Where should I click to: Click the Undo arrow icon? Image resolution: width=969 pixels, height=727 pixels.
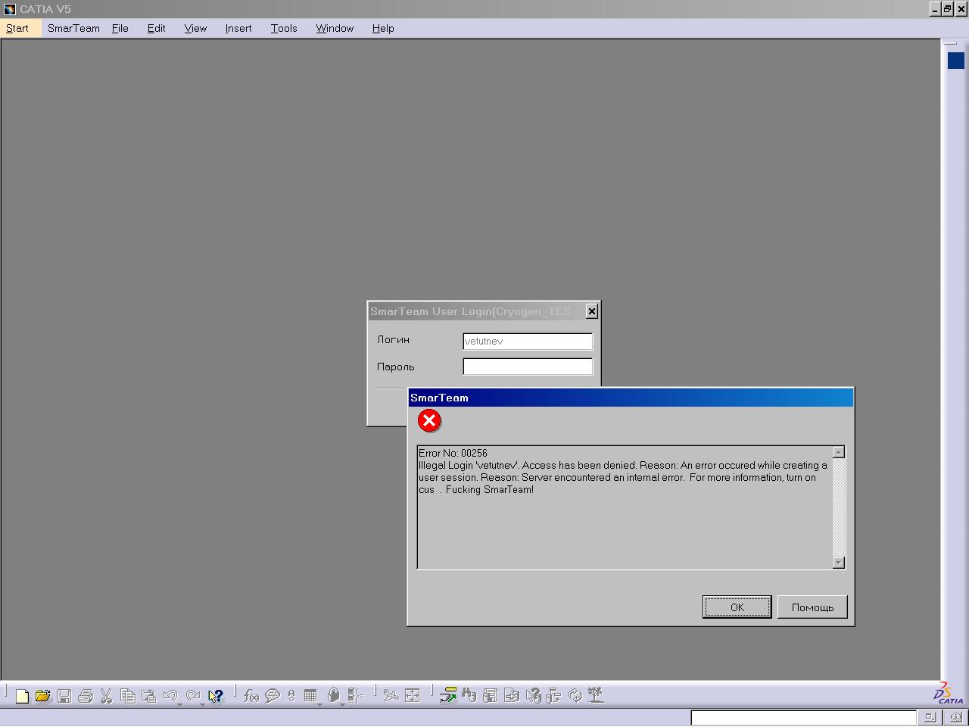pos(170,694)
